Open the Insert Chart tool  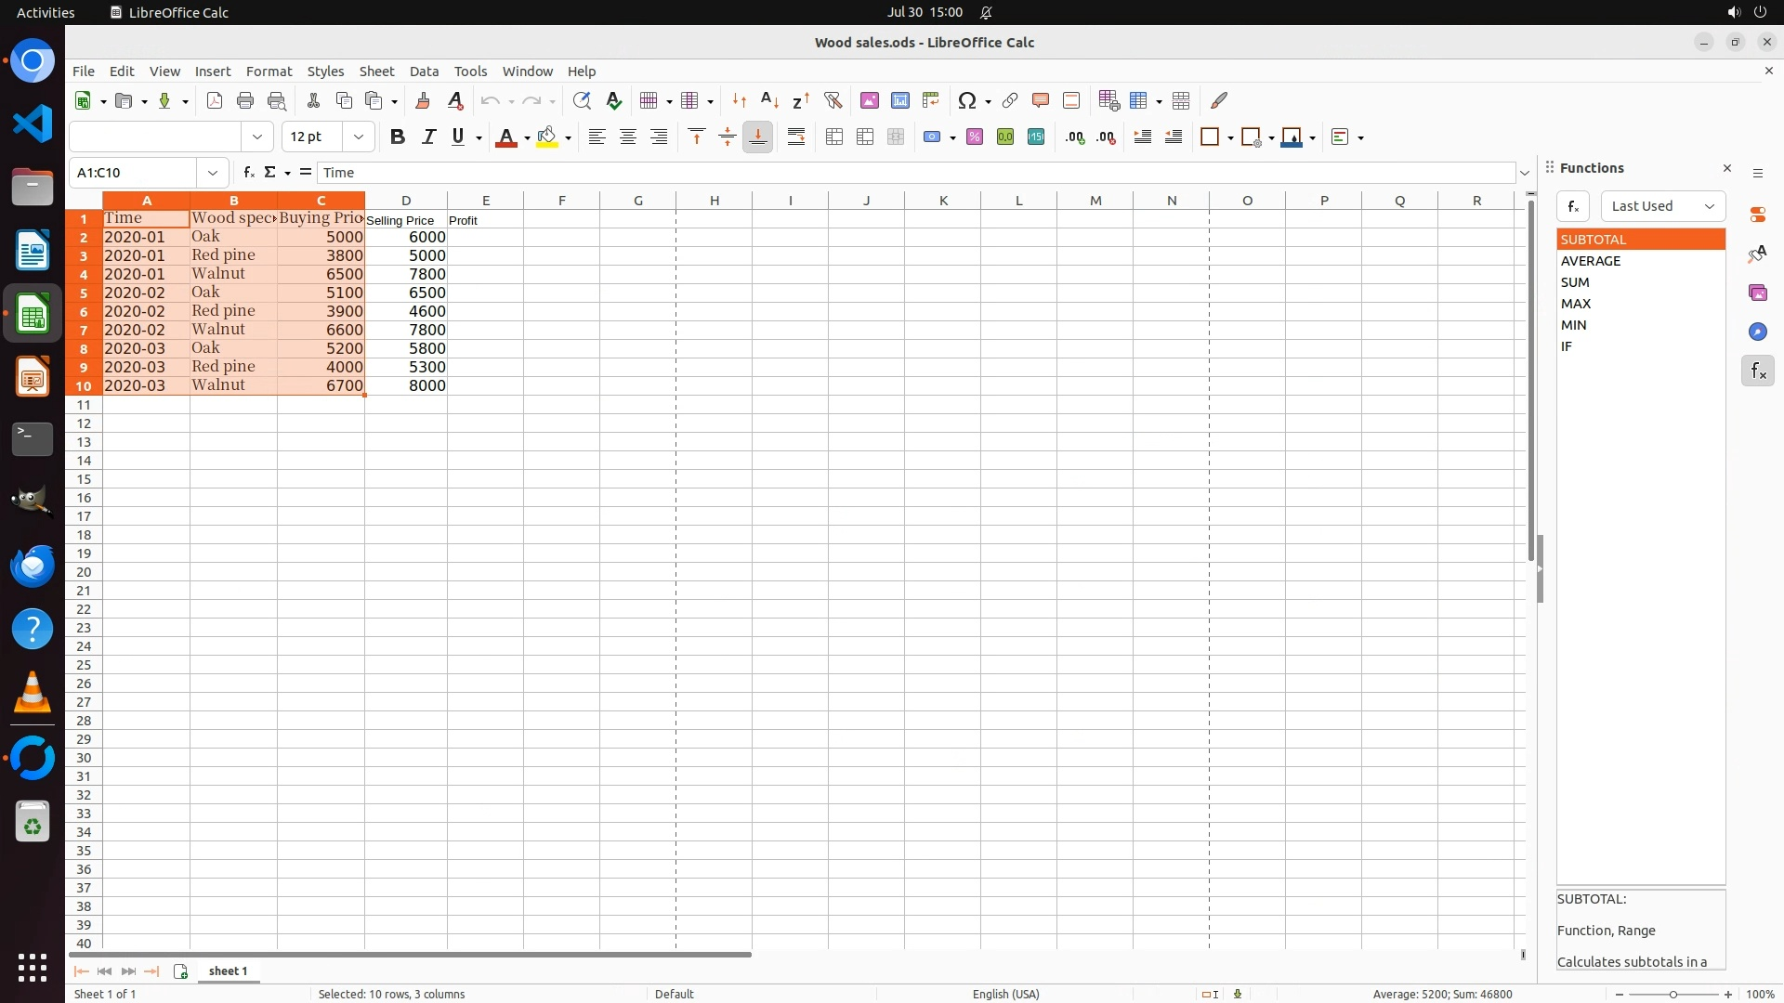(899, 100)
